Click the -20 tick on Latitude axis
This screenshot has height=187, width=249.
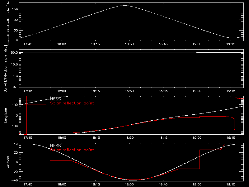pyautogui.click(x=15, y=172)
